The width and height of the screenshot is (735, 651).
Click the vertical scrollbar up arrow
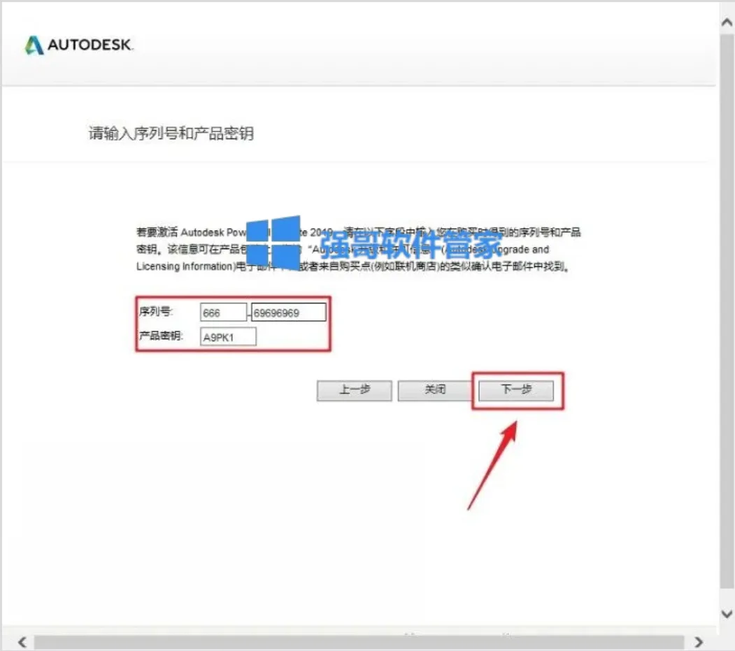pos(727,22)
